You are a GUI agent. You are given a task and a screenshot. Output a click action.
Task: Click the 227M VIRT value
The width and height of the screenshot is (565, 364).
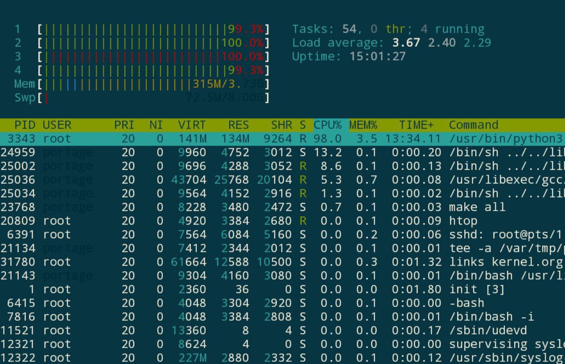pos(192,357)
